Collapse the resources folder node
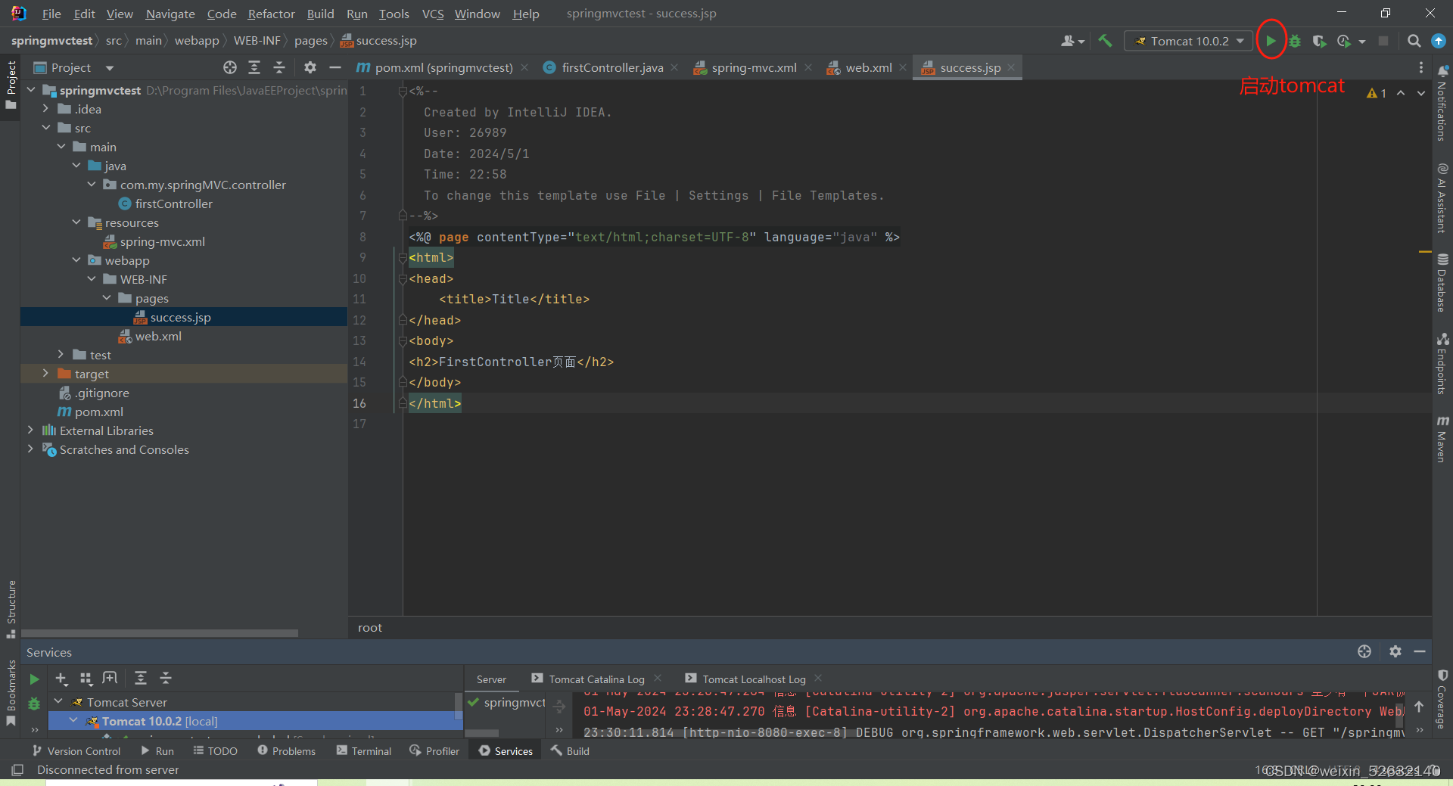 [76, 222]
